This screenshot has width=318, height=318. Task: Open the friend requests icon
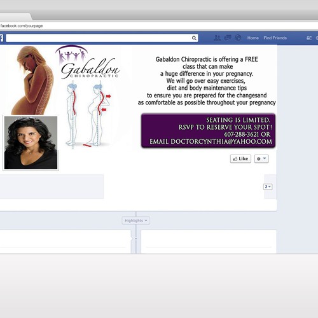click(217, 38)
